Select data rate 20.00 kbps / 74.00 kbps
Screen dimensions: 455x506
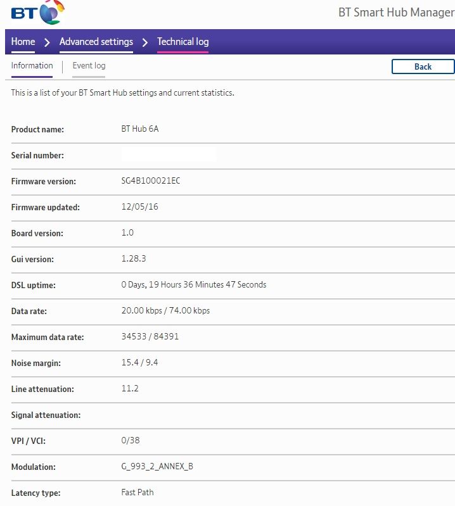tap(165, 310)
